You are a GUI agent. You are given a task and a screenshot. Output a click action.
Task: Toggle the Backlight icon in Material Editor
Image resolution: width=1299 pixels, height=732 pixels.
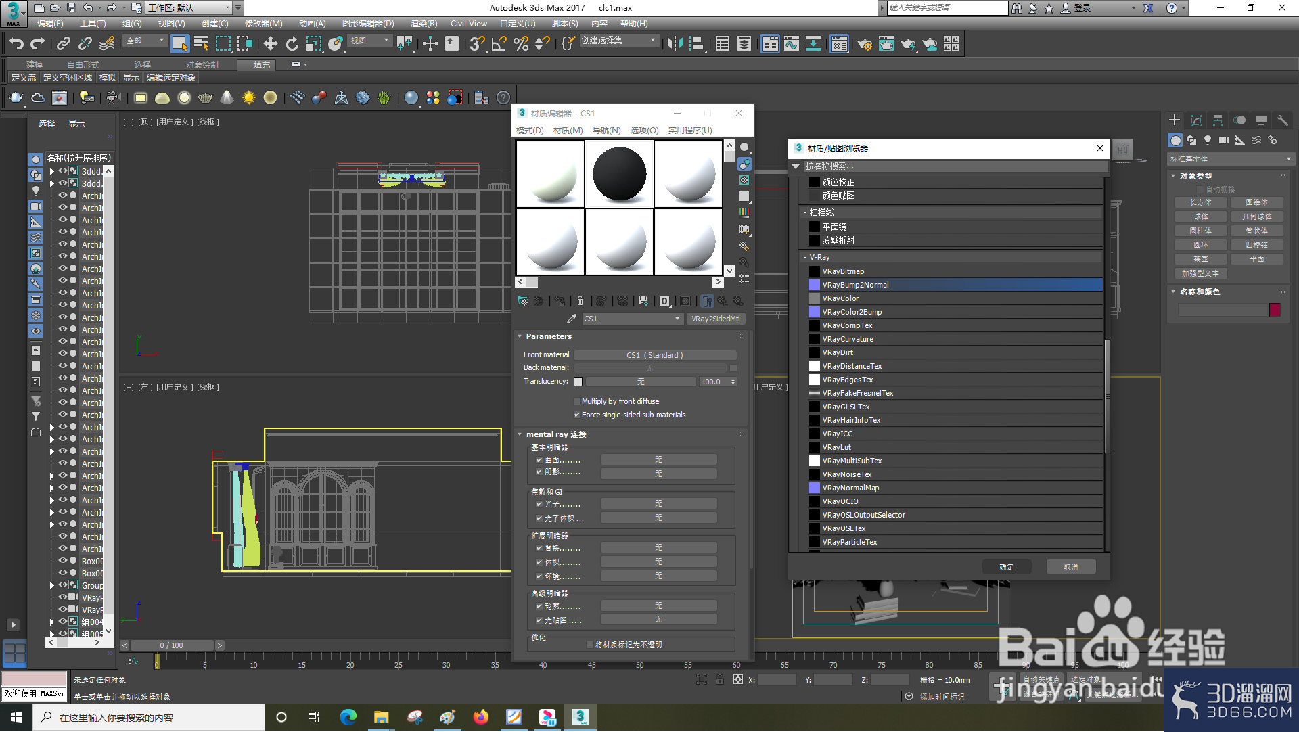744,164
